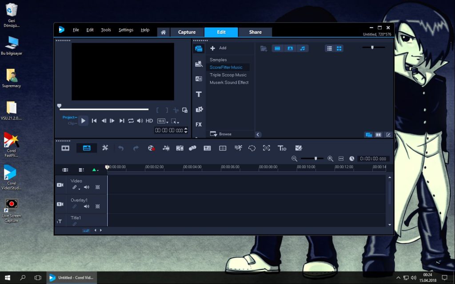Toggle show audio files filter in library
Screen dimensions: 455x284
(x=302, y=48)
